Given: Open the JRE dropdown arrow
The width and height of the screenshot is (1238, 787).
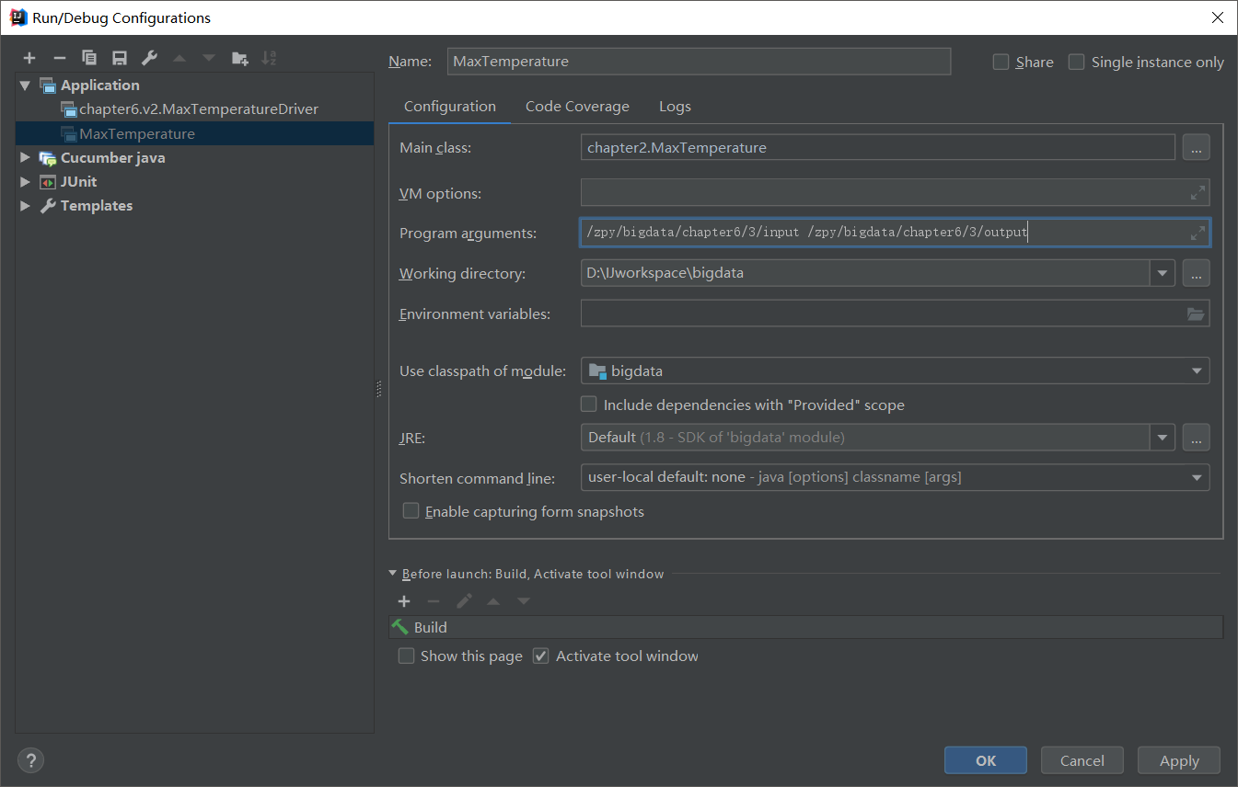Looking at the screenshot, I should (x=1163, y=438).
